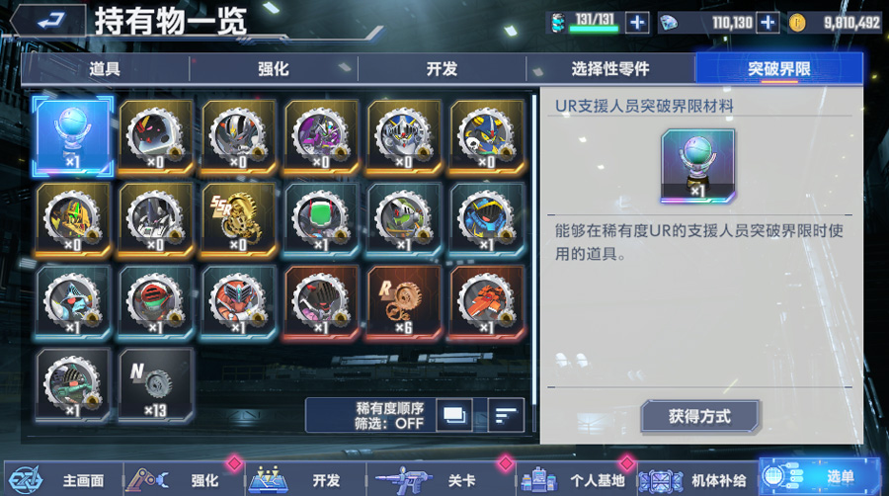The height and width of the screenshot is (496, 889).
Task: Open the filter list icon
Action: 506,416
